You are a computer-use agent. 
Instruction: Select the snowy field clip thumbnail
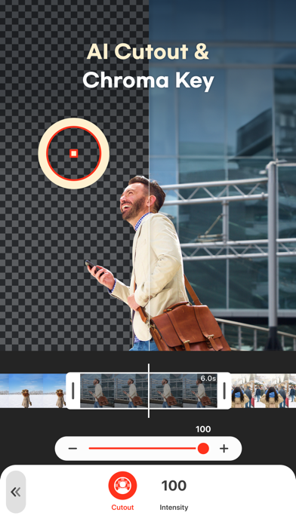33,391
